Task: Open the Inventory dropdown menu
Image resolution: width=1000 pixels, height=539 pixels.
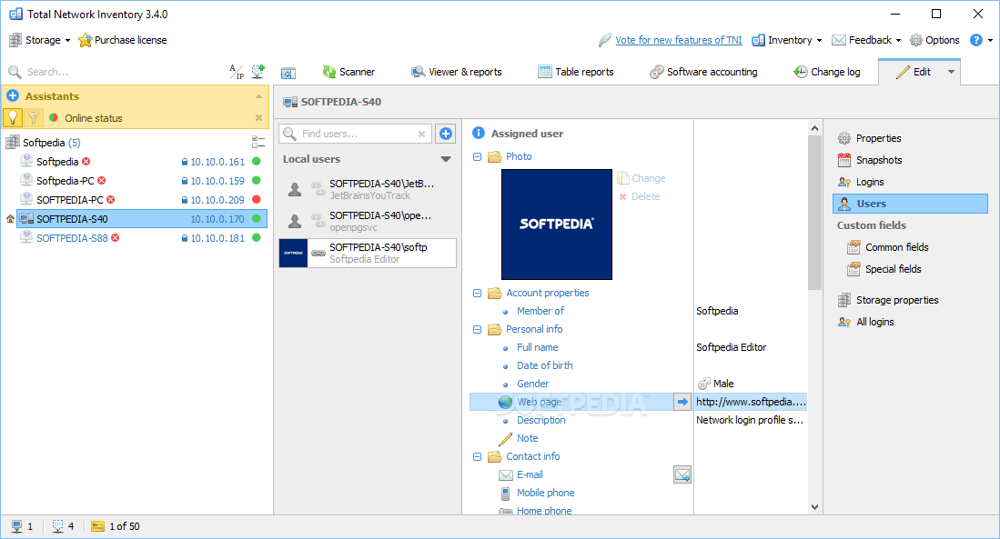Action: (787, 40)
